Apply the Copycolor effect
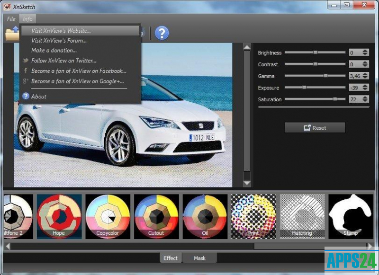The image size is (379, 275). pyautogui.click(x=108, y=215)
